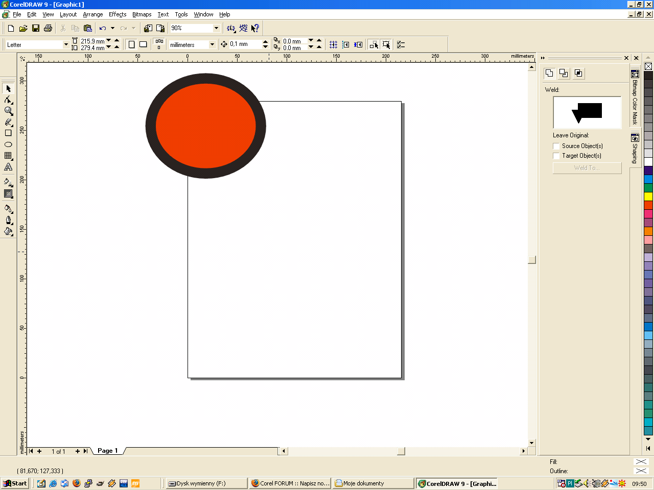Select the Text tool
The width and height of the screenshot is (654, 490).
click(8, 167)
